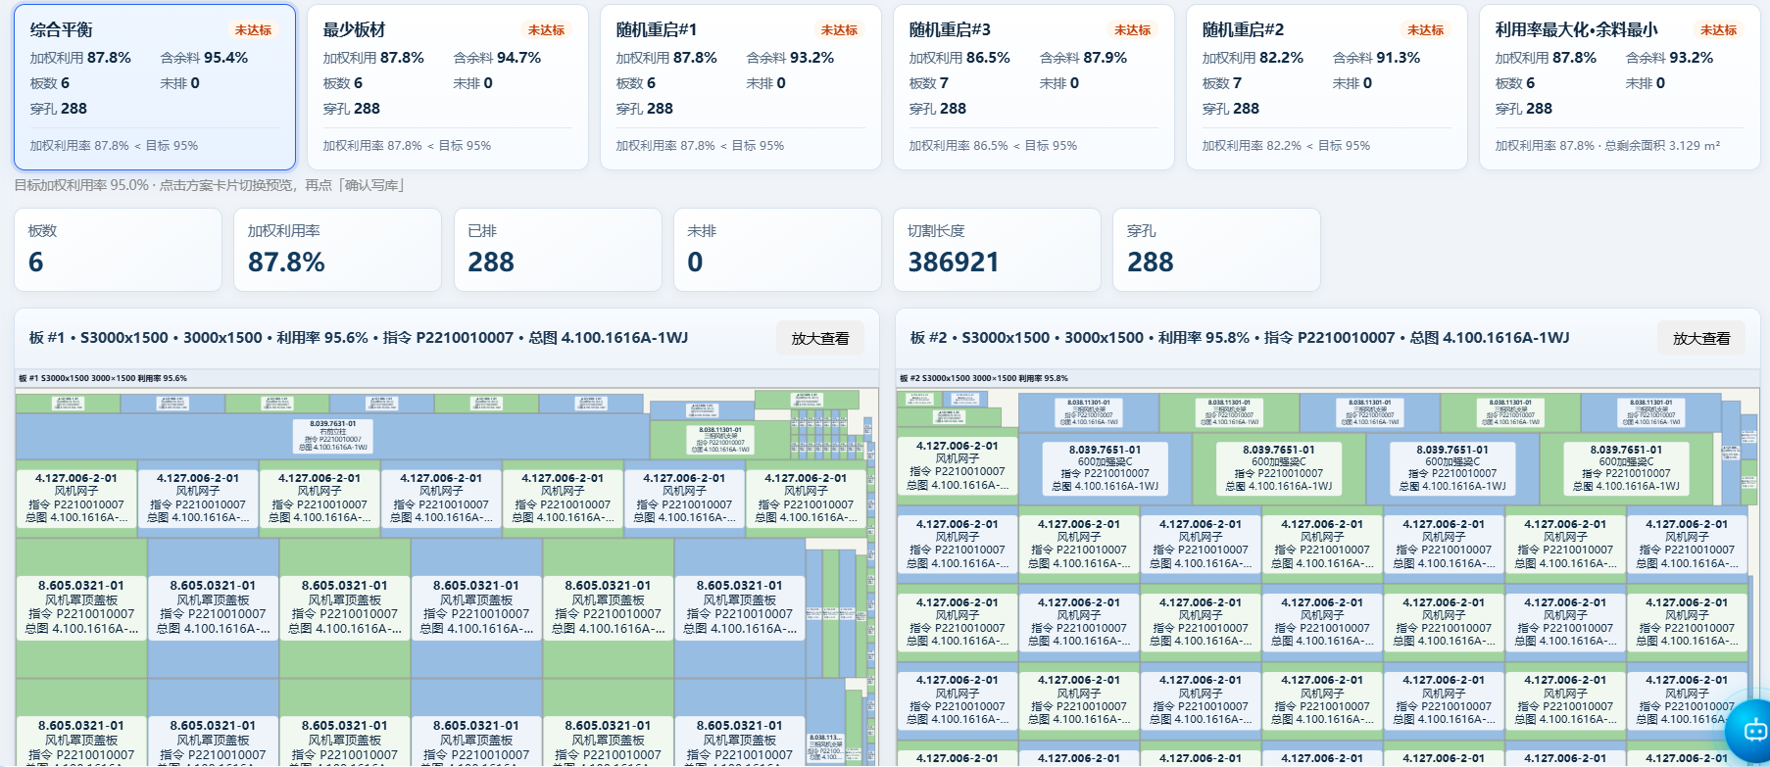Screen dimensions: 1770x767
Task: Pick the 随机重启#2 scheme card
Action: click(1327, 87)
